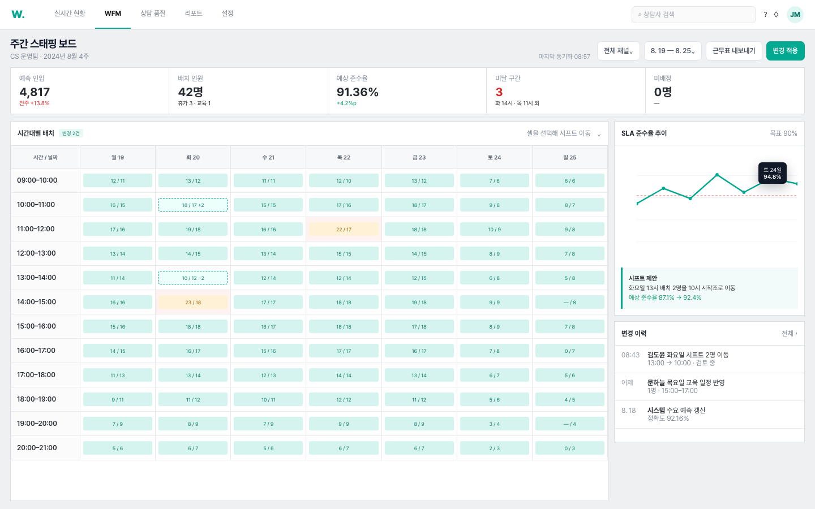
Task: Select the Sunday 19:00 cell — / 4
Action: 570,424
